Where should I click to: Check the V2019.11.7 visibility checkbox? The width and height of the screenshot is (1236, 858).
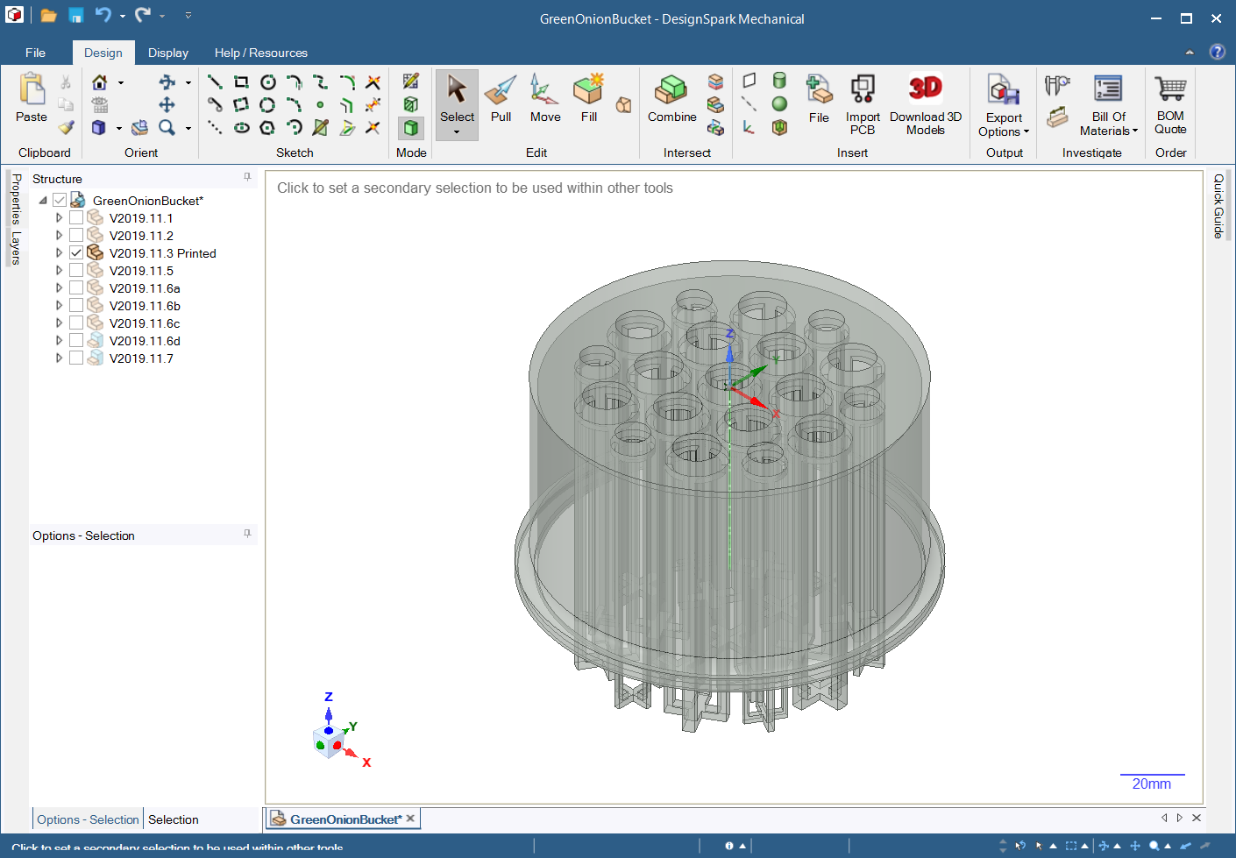click(76, 358)
